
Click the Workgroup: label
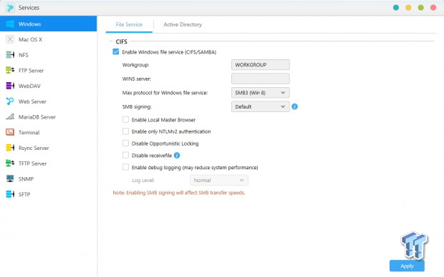pyautogui.click(x=135, y=65)
